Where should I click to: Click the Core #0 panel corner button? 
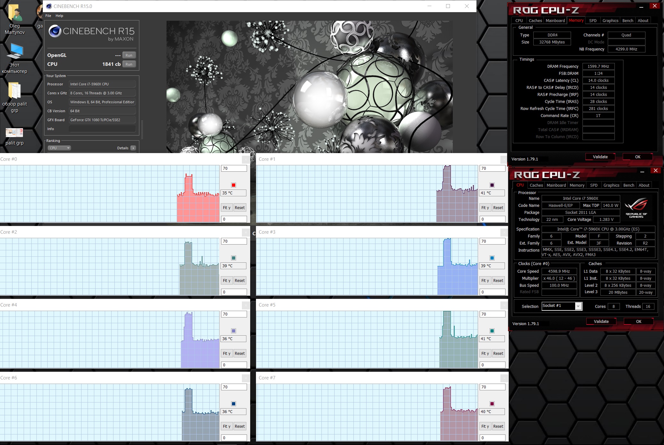(246, 159)
